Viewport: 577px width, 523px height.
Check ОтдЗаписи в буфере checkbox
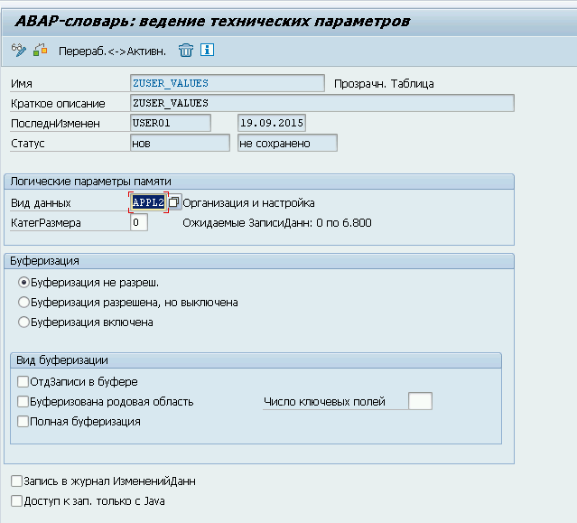click(x=23, y=382)
